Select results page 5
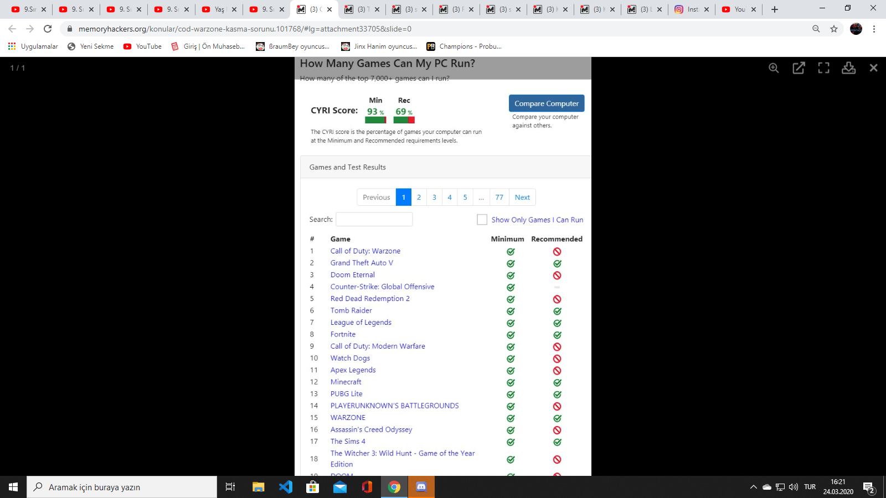Image resolution: width=886 pixels, height=498 pixels. pyautogui.click(x=465, y=198)
